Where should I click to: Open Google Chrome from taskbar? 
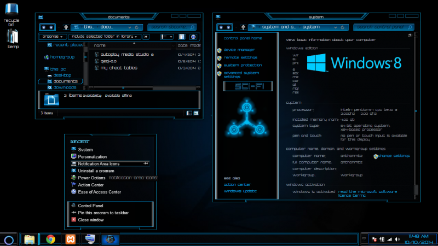click(50, 239)
